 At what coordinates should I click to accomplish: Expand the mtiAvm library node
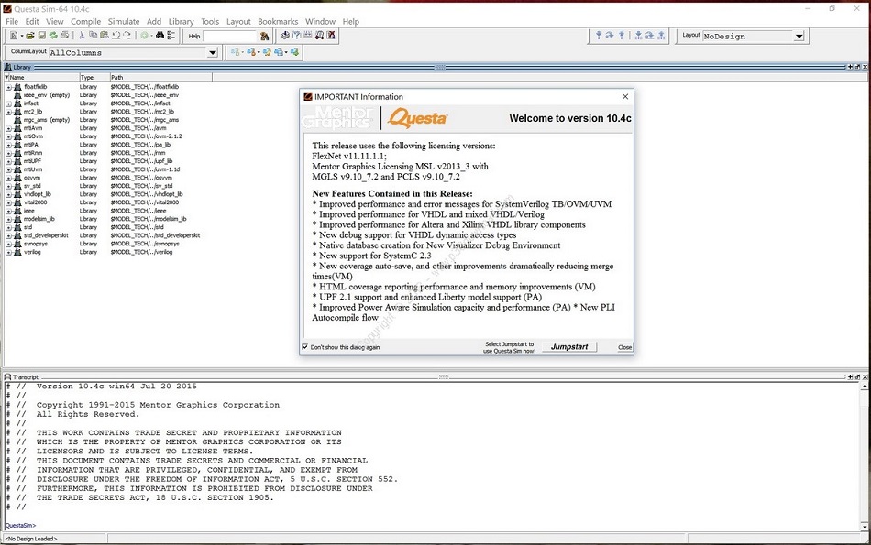click(x=9, y=128)
